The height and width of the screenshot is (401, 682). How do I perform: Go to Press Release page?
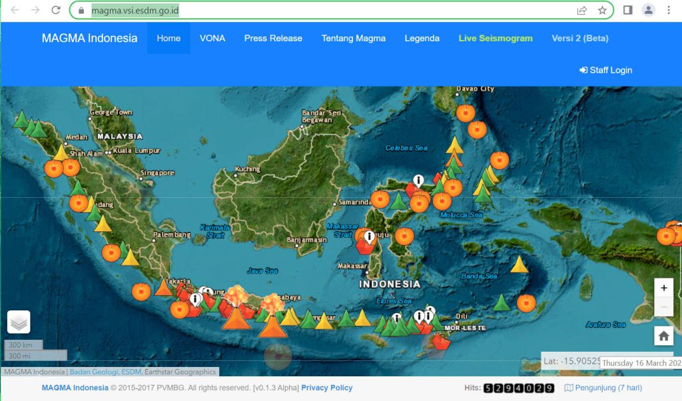(273, 38)
